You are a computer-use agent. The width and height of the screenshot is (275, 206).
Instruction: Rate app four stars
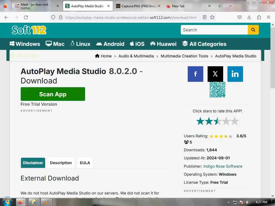[226, 121]
